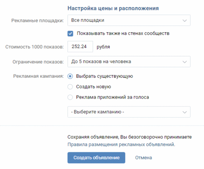The height and width of the screenshot is (169, 204).
Task: Click chevron arrow of Все площадки field
Action: point(184,21)
